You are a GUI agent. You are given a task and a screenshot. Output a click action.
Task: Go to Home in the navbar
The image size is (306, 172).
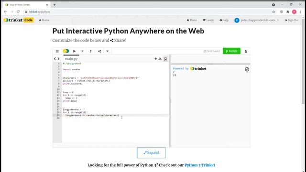pos(44,20)
